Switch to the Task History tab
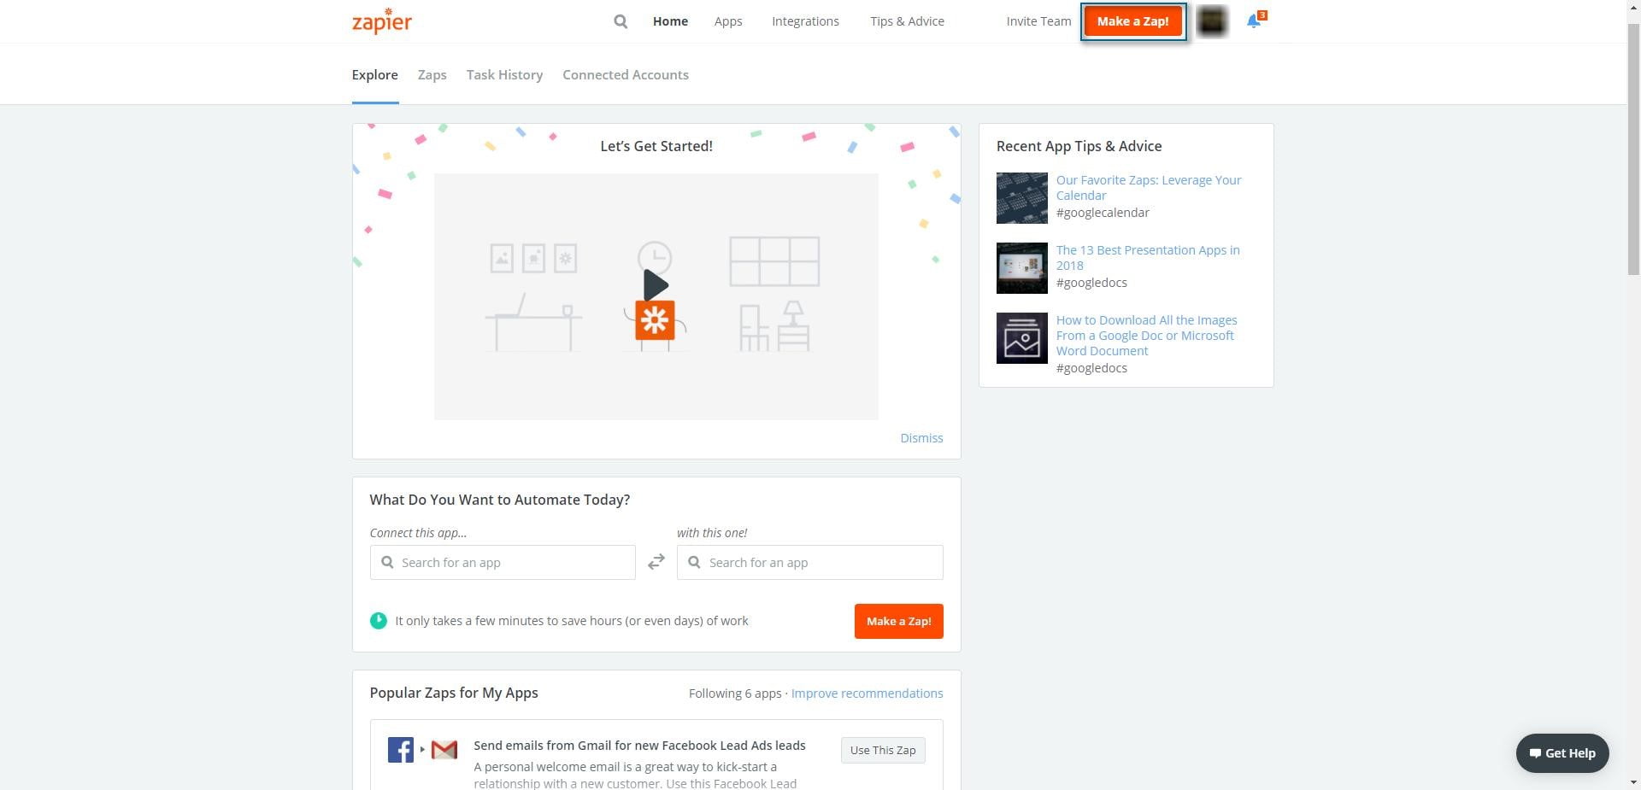The height and width of the screenshot is (790, 1641). click(x=505, y=75)
